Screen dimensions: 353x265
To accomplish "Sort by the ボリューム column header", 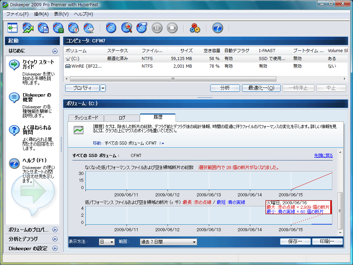I will tap(84, 51).
